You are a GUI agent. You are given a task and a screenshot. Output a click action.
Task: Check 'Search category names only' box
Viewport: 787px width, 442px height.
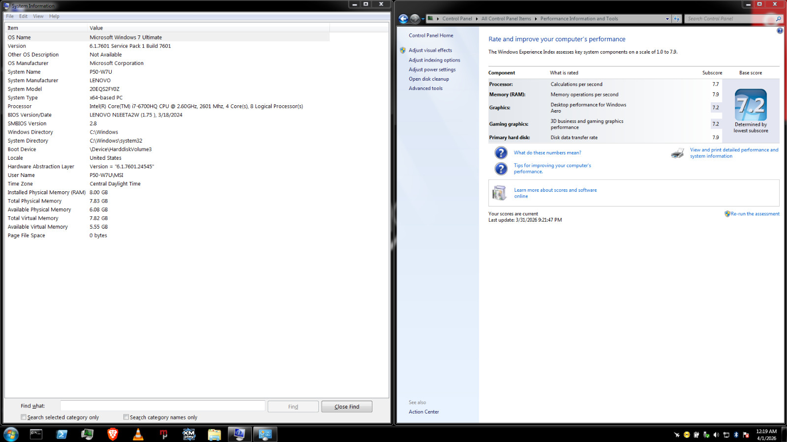pyautogui.click(x=126, y=417)
